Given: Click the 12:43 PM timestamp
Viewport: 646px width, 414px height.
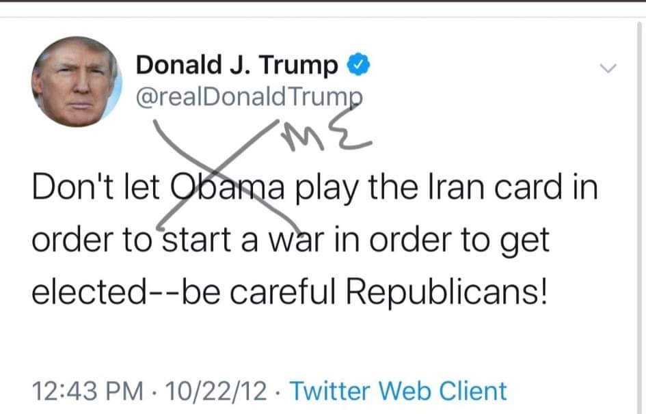Looking at the screenshot, I should tap(88, 391).
